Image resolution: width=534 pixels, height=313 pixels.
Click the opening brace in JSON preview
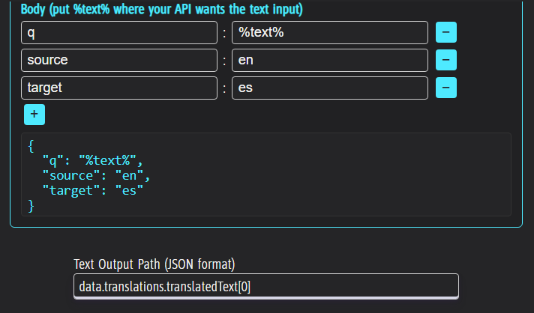pyautogui.click(x=31, y=148)
